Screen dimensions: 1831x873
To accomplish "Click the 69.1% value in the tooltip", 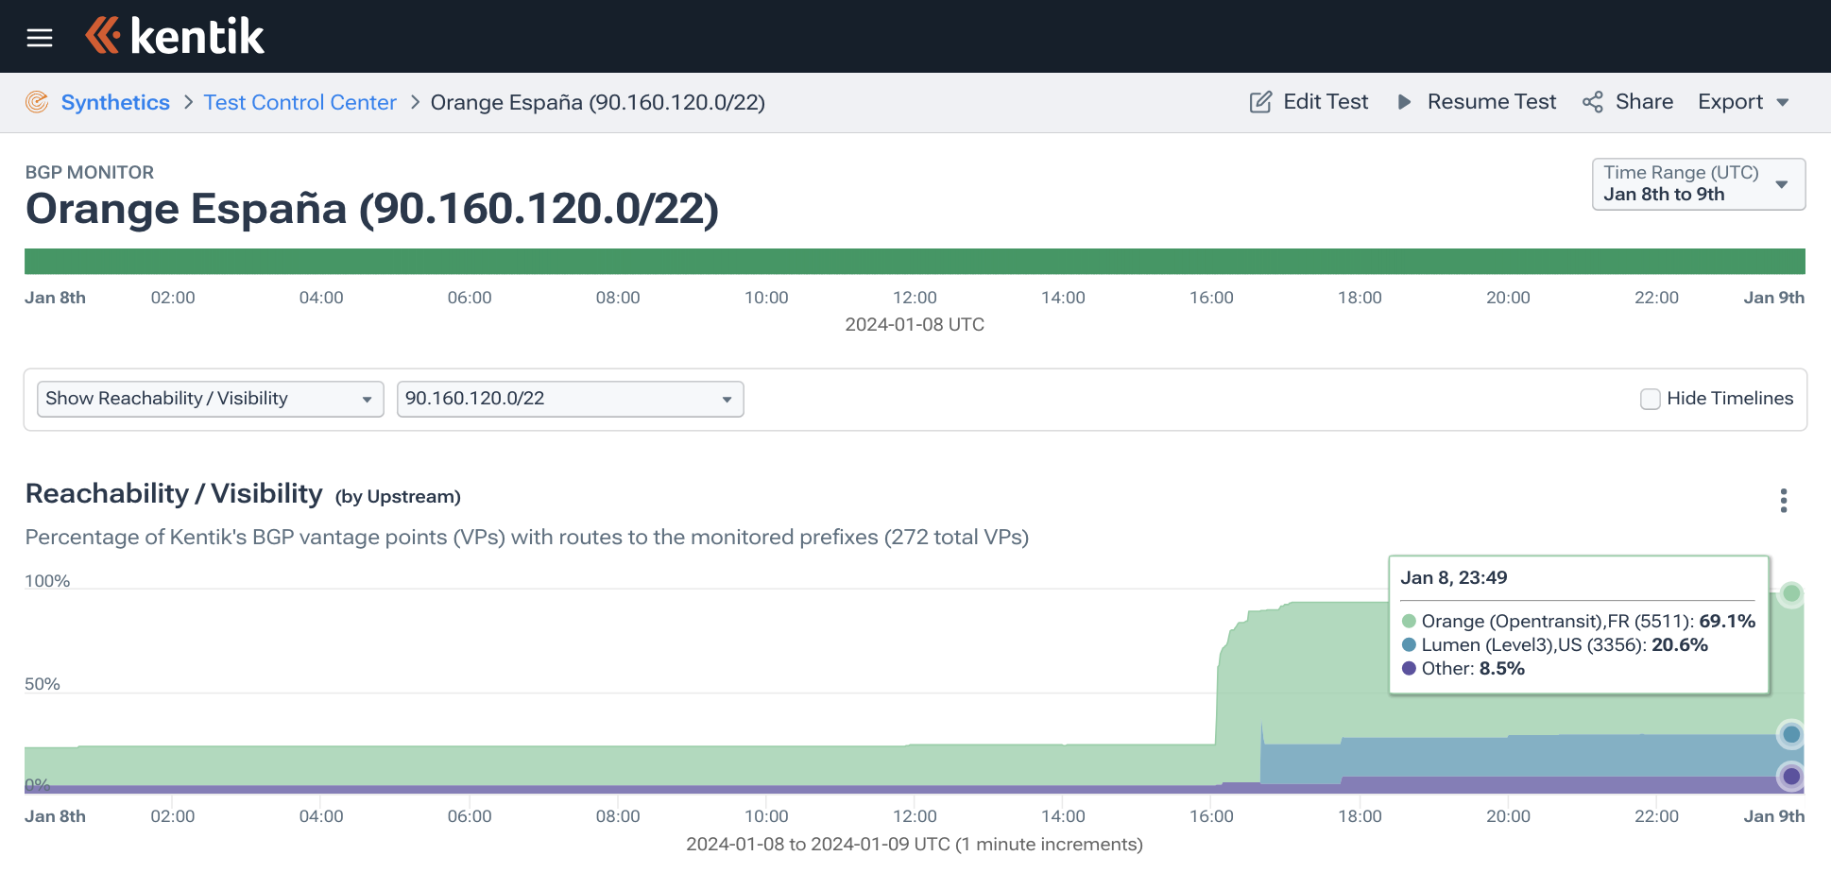I will point(1727,621).
